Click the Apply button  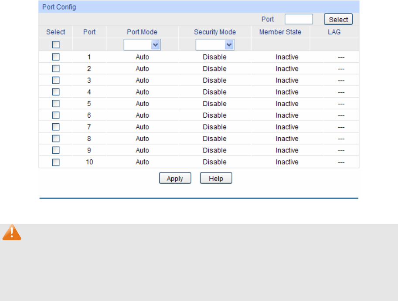point(175,179)
